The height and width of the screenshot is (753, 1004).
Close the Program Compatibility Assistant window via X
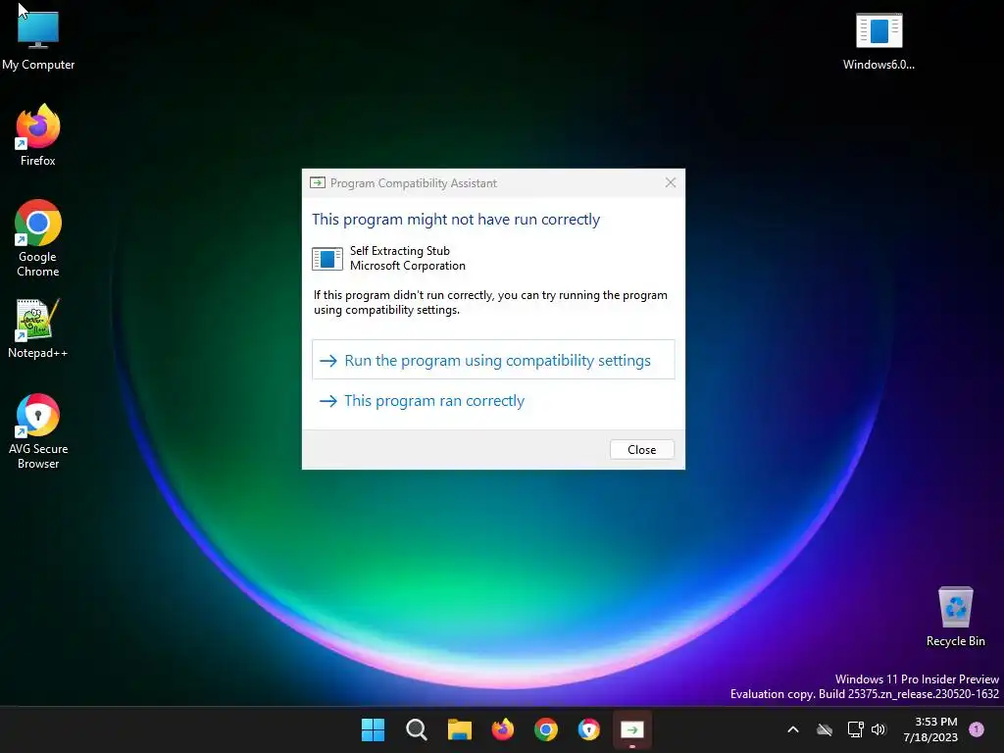[671, 182]
